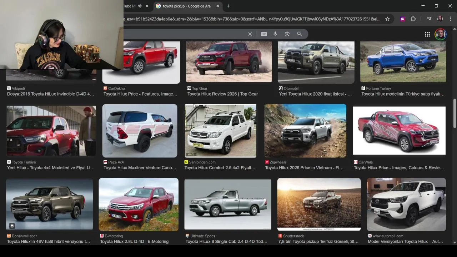Open the Top Gear red Hilux image
Viewport: 457px width, 257px height.
[x=229, y=61]
